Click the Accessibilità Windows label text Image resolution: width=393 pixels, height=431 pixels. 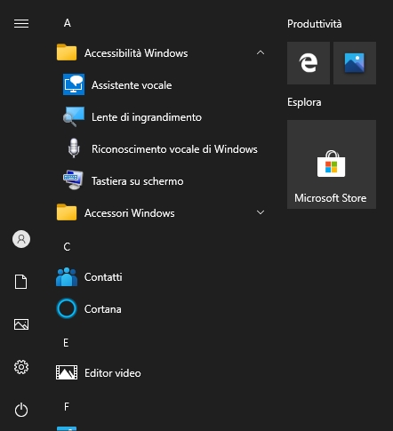click(x=136, y=53)
